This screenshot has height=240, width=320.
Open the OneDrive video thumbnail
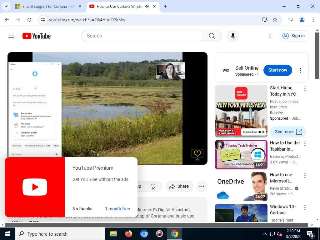(241, 186)
